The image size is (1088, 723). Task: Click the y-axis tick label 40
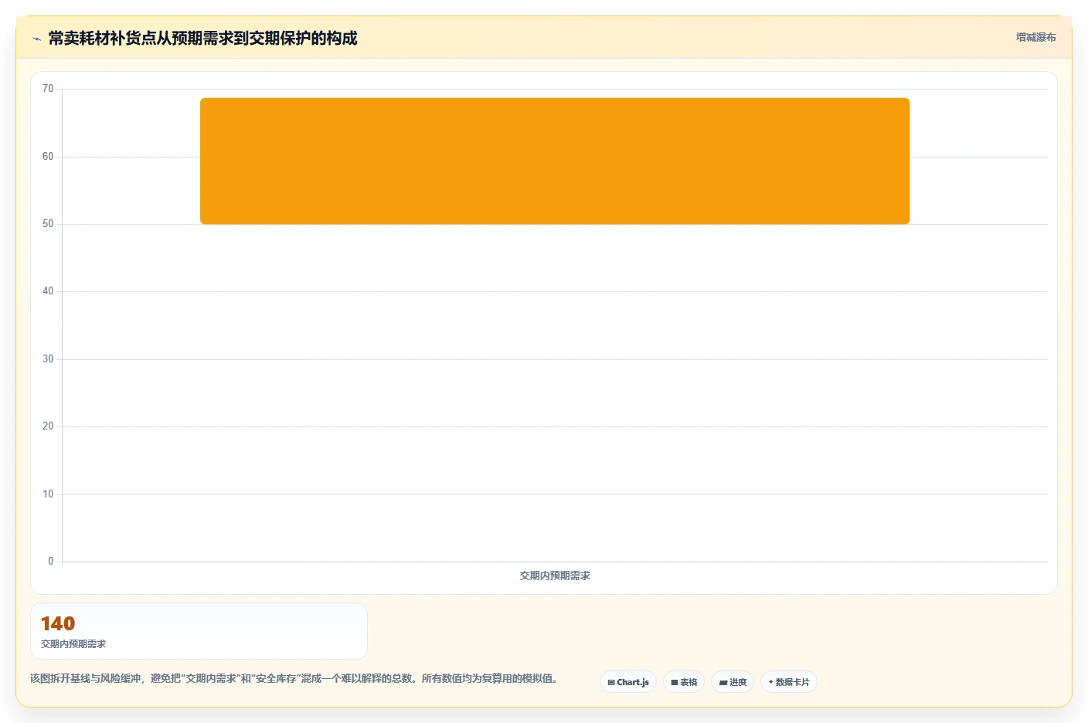48,291
